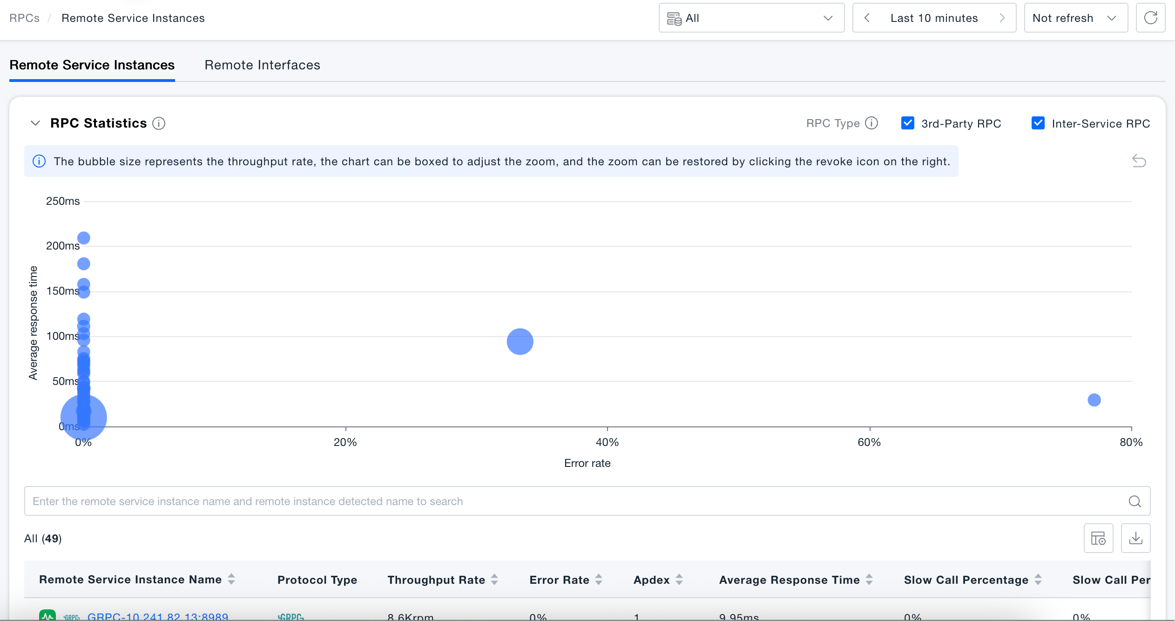
Task: Click the RPC Statistics info icon
Action: (159, 123)
